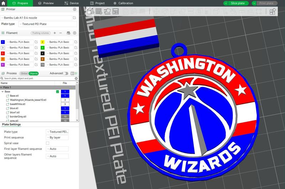Click the compare presets icon beside Advanced
The image size is (285, 189).
76,73
